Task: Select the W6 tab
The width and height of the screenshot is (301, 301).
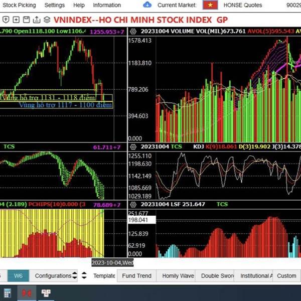Action: 18,276
